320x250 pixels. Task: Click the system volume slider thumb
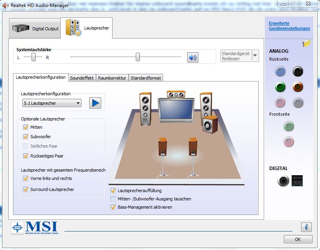(x=138, y=57)
